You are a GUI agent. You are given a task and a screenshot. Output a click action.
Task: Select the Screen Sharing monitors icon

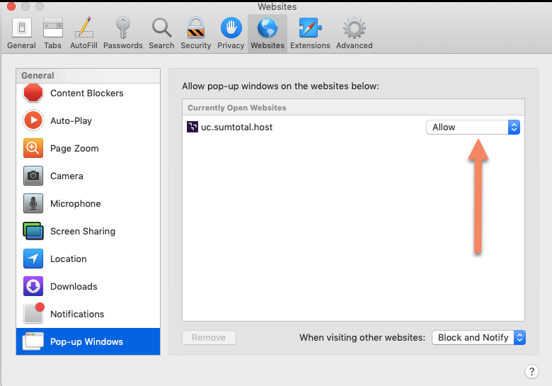point(33,231)
